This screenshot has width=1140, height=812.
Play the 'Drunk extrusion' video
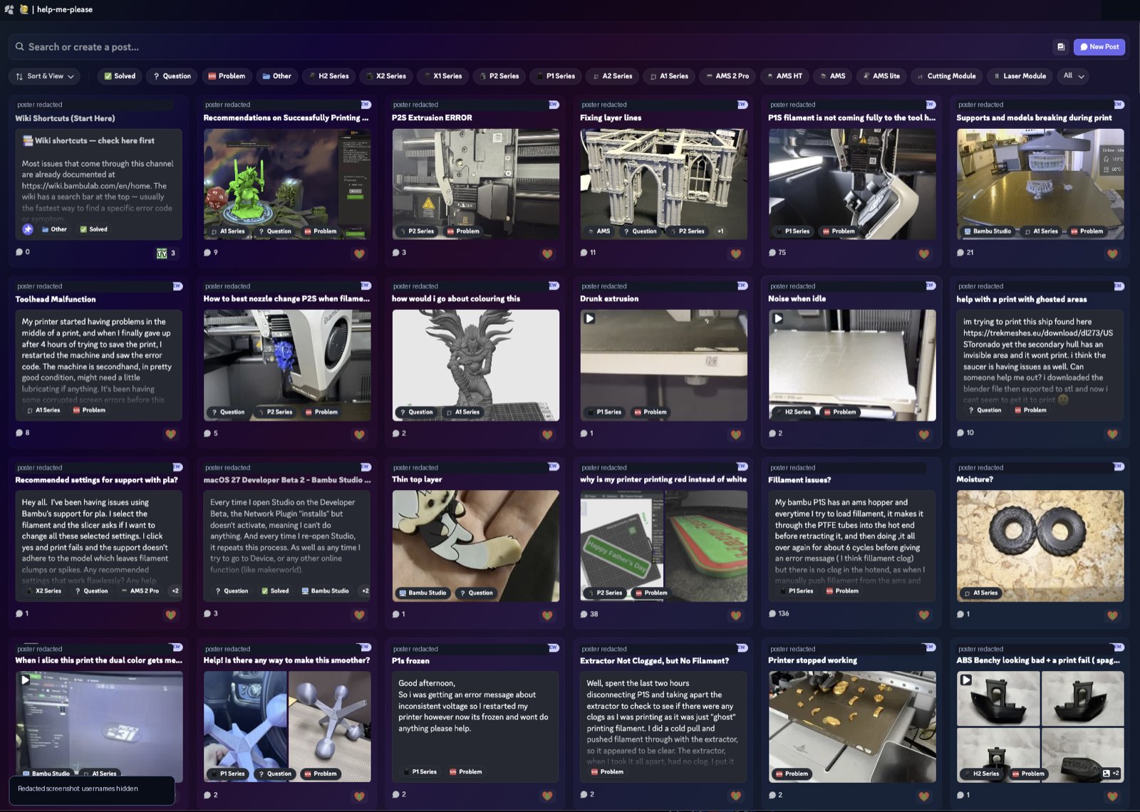(x=589, y=318)
